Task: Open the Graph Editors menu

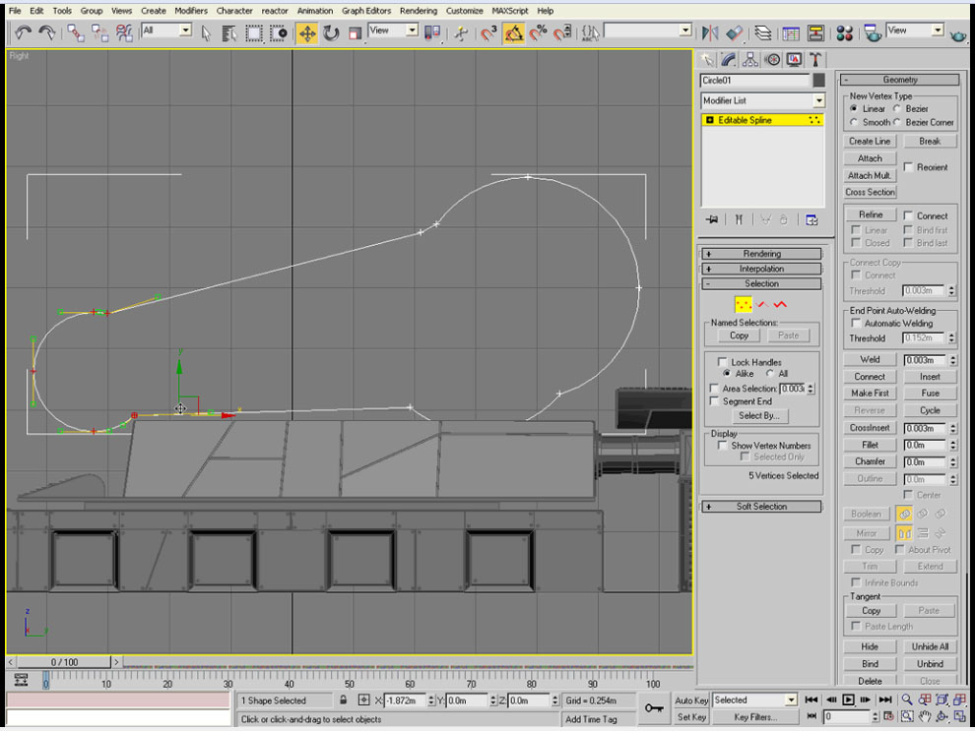Action: tap(366, 11)
